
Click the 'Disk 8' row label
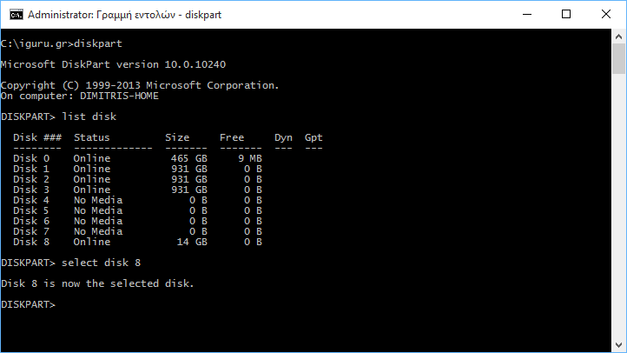click(31, 242)
